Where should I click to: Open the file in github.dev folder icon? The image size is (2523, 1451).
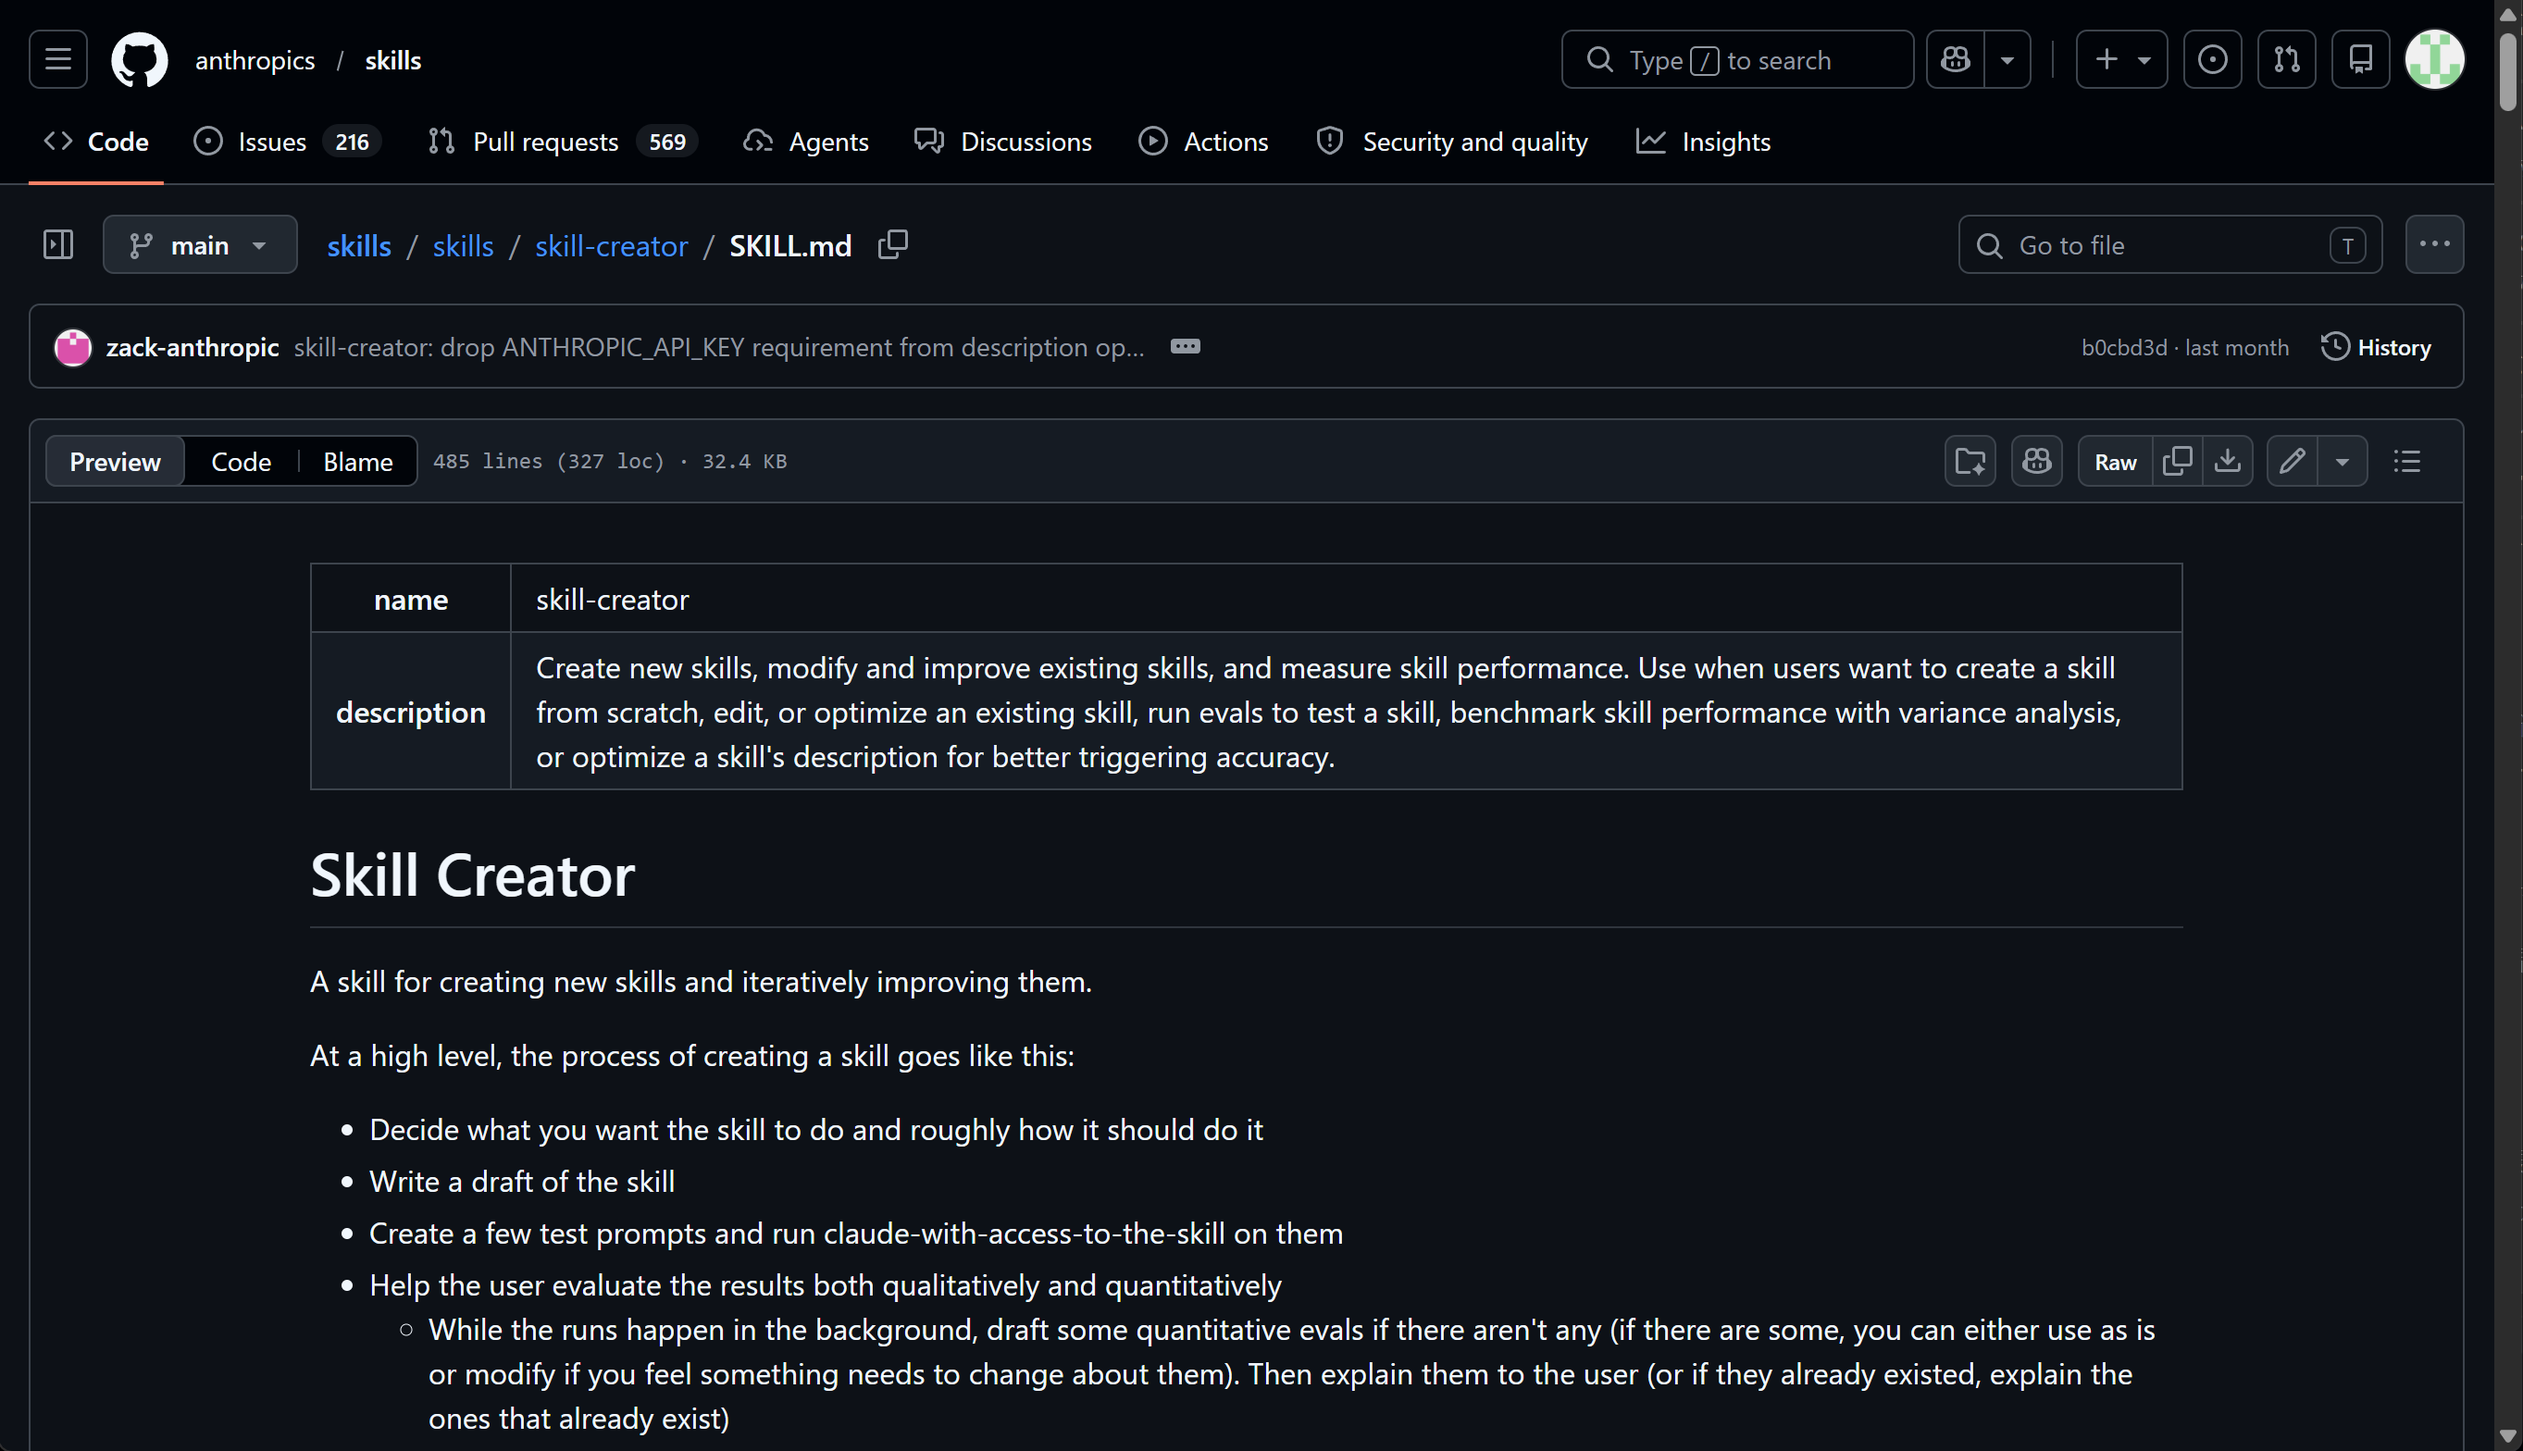(x=1970, y=462)
